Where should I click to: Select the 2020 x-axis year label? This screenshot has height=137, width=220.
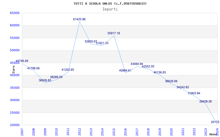171,132
